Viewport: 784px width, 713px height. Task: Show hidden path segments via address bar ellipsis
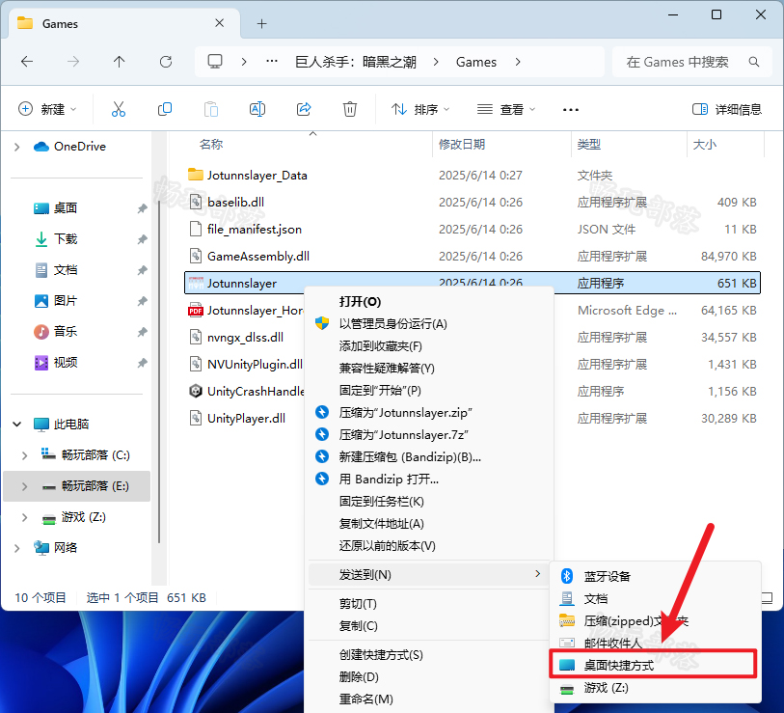272,62
